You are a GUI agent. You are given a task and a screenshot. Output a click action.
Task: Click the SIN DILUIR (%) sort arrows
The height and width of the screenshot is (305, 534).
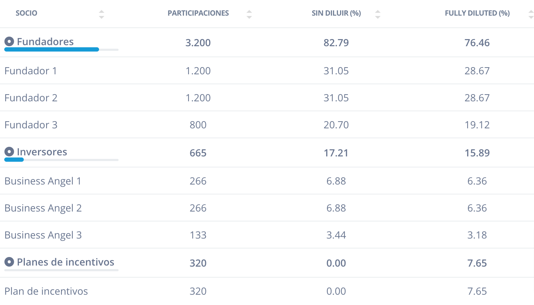click(x=378, y=14)
